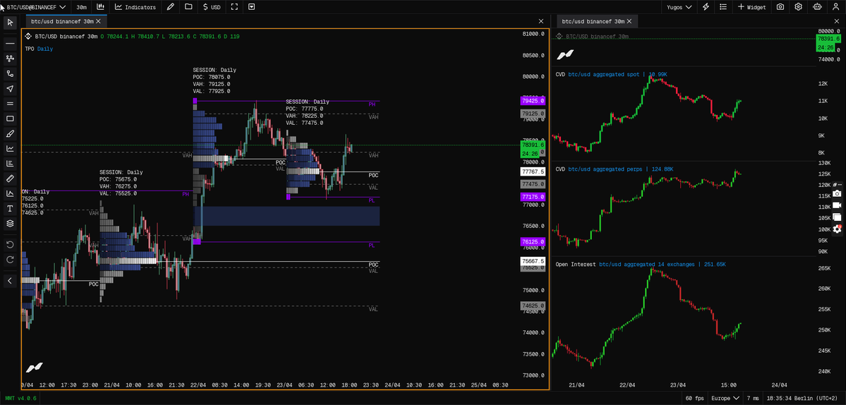Open the boxed dropdown arrow in top toolbar
The height and width of the screenshot is (405, 846).
pyautogui.click(x=251, y=7)
